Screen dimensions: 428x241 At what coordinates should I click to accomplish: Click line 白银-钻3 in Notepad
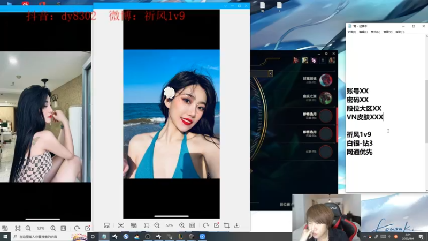360,144
